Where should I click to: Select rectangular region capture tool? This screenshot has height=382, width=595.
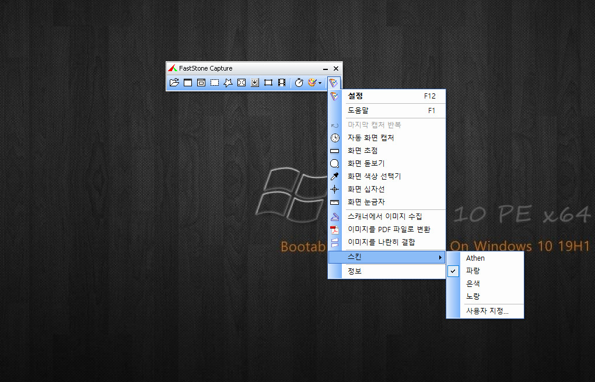pyautogui.click(x=215, y=83)
